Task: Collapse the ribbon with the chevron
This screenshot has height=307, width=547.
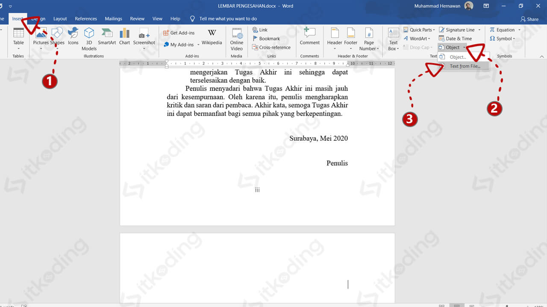Action: 542,56
